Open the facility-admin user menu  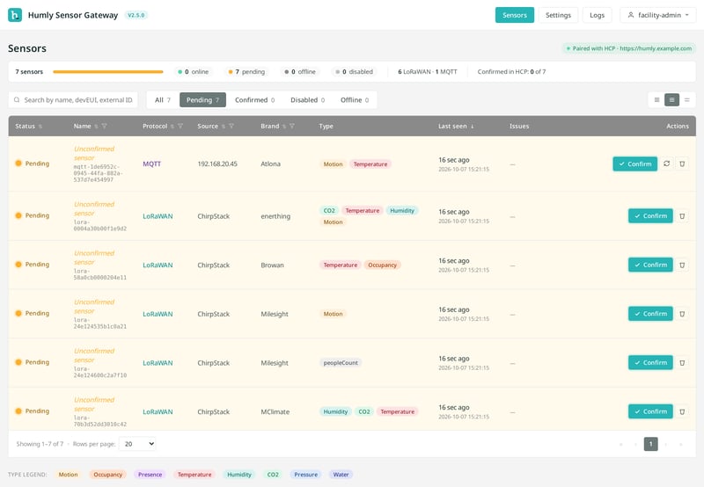(657, 15)
